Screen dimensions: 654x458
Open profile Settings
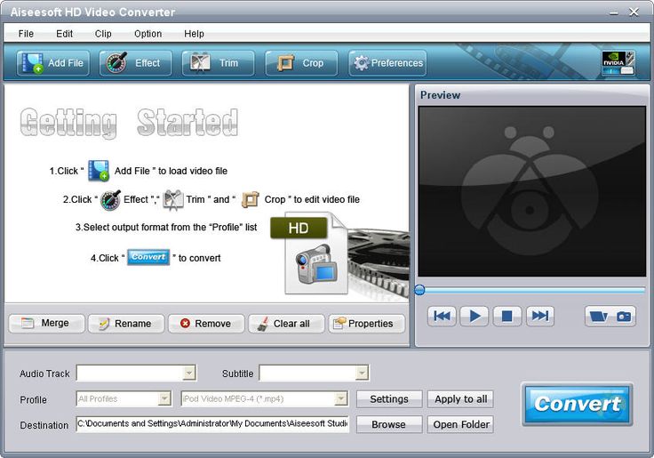click(x=389, y=399)
